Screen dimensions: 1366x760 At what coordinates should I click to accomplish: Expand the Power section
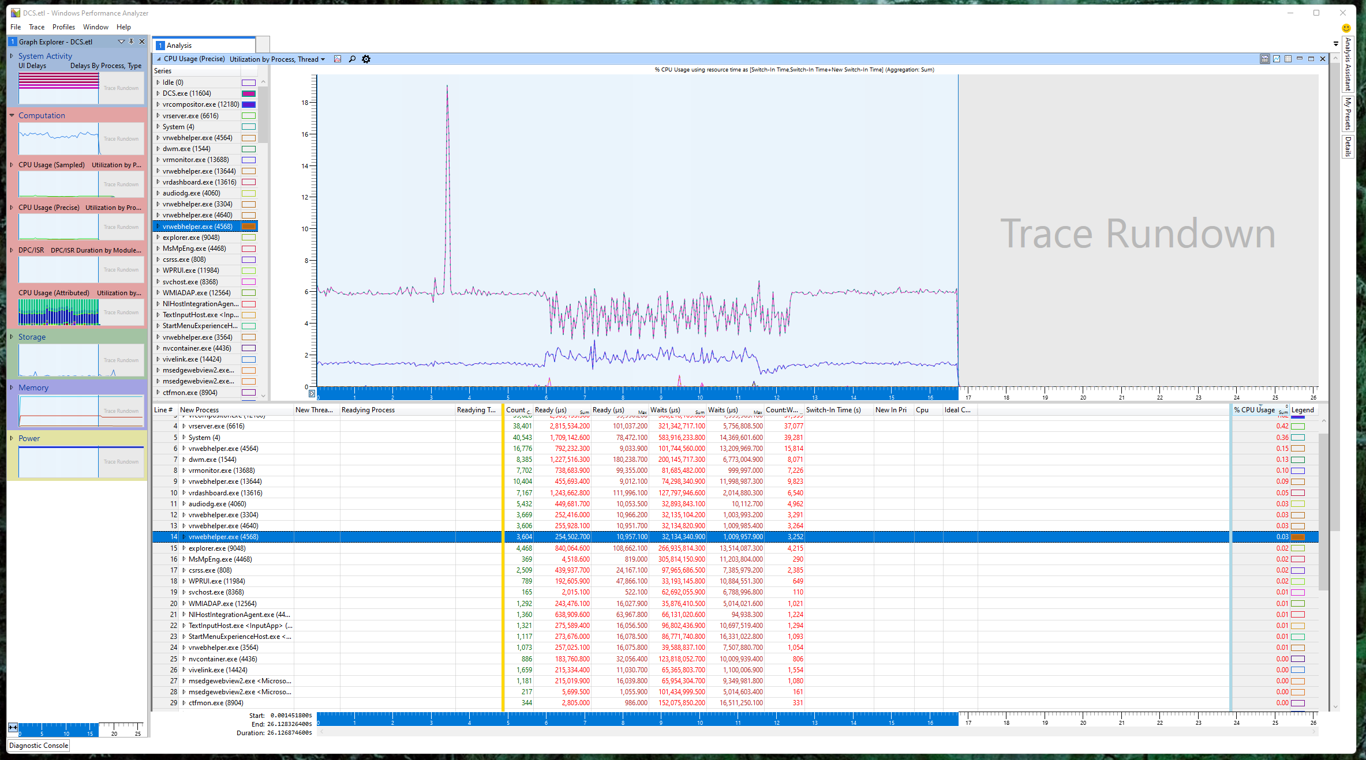pos(12,438)
